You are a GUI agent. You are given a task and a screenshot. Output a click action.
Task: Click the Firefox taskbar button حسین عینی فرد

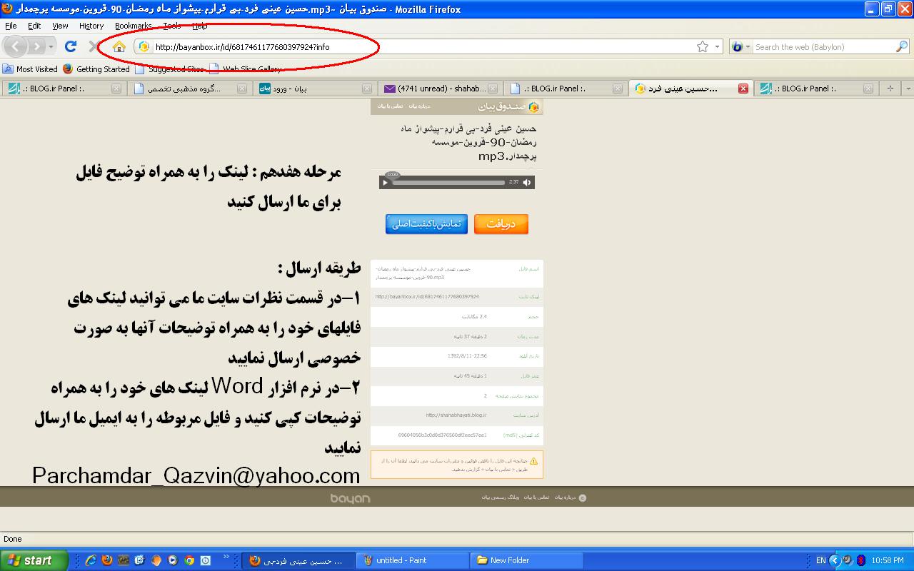300,560
